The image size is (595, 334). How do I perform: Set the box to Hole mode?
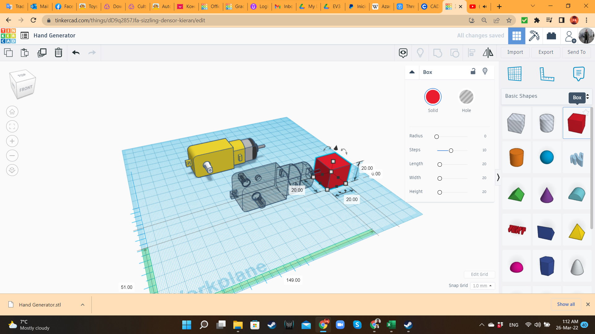[466, 97]
